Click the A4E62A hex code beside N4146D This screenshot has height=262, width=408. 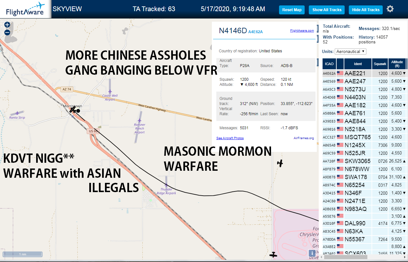(x=255, y=32)
